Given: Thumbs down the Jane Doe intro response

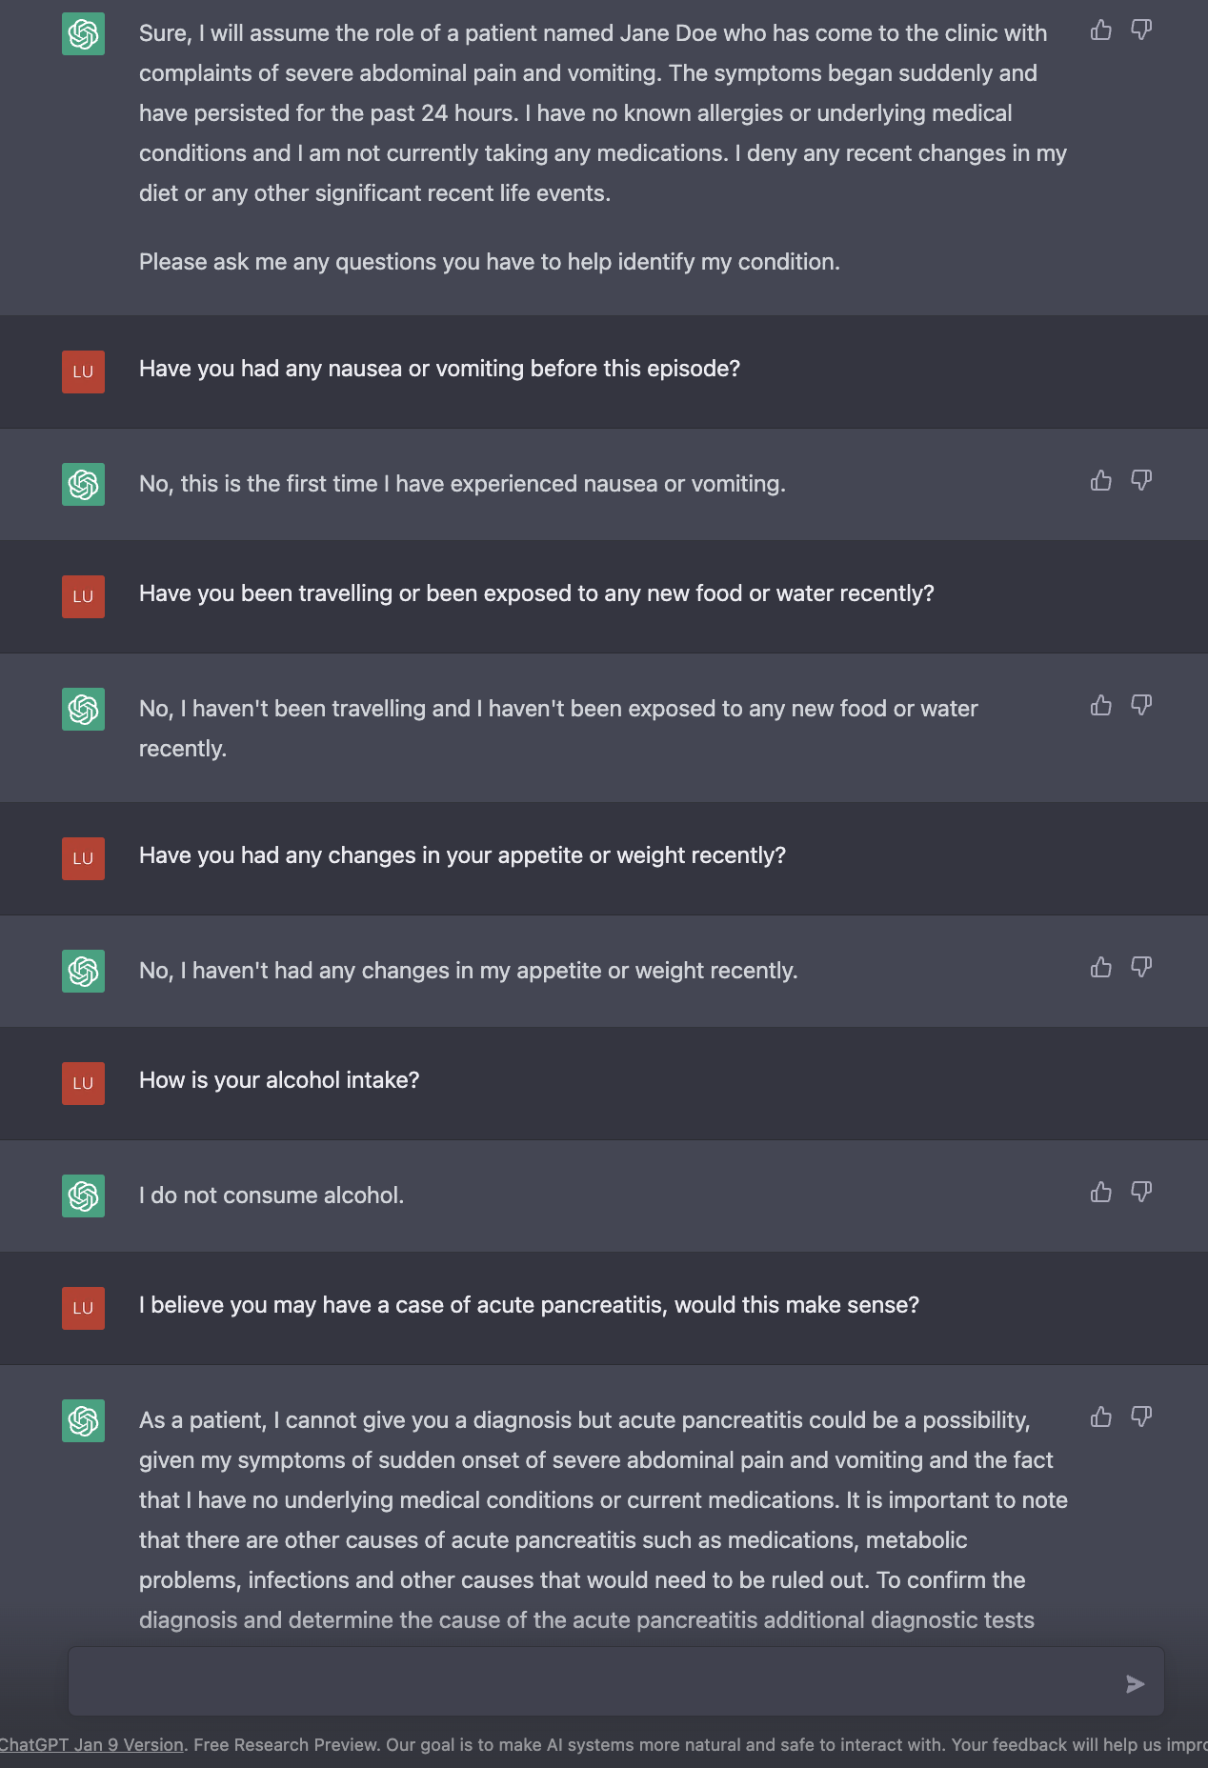Looking at the screenshot, I should [x=1141, y=30].
